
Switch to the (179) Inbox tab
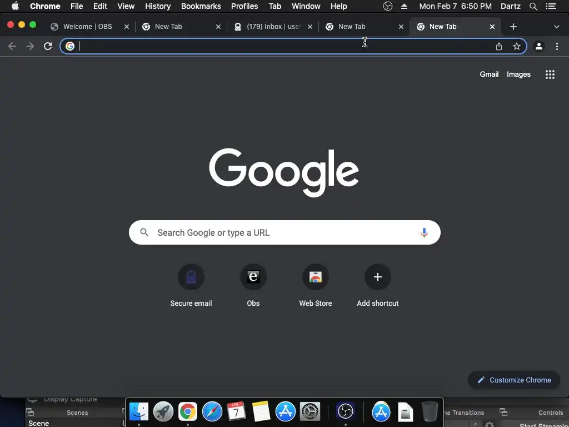point(273,27)
